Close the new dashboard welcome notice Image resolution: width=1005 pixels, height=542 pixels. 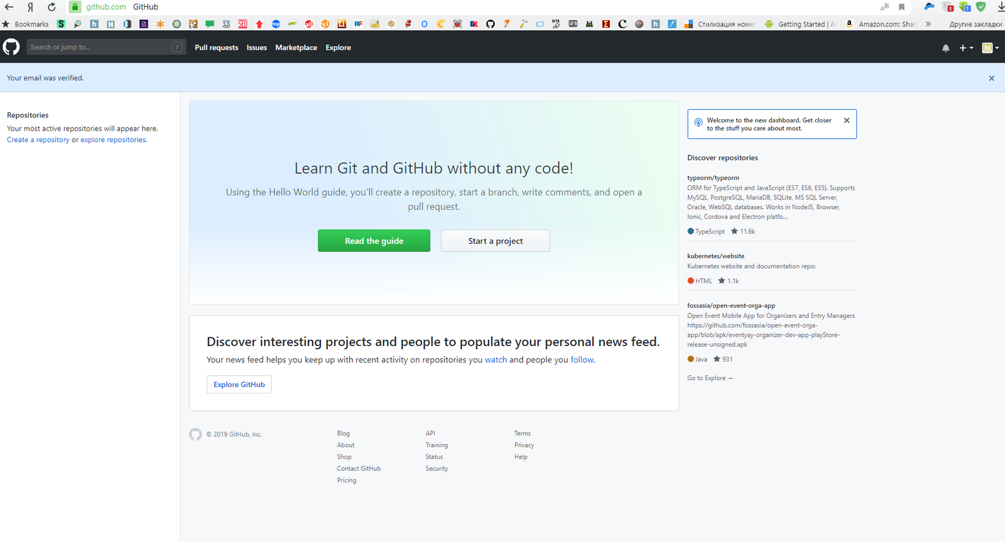(846, 121)
